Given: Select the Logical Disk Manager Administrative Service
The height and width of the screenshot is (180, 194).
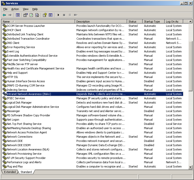Looking at the screenshot, I should [93, 107].
